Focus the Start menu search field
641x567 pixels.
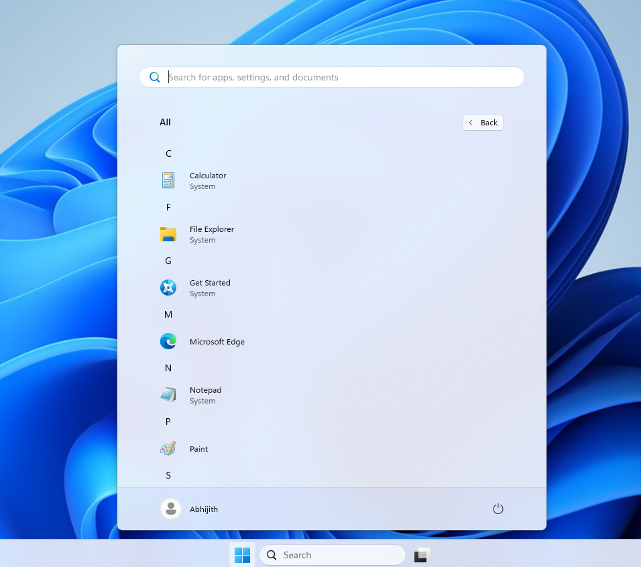(x=332, y=77)
